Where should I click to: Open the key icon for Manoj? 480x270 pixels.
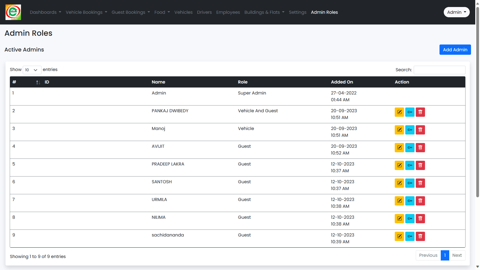click(x=410, y=130)
